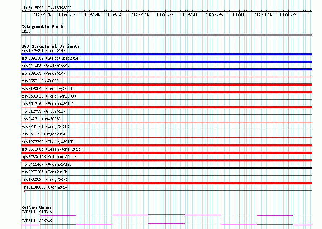Open the PSD3|NM_206909 gene label
Image resolution: width=322 pixels, height=229 pixels.
pos(37,221)
